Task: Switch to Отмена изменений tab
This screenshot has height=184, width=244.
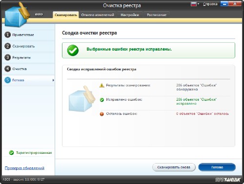Action: 98,15
